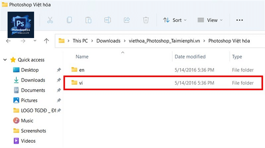The width and height of the screenshot is (265, 148).
Task: Click the Rename icon in toolbar
Action: (108, 20)
